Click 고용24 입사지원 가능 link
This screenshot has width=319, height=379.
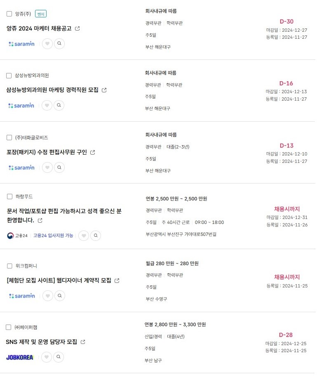click(x=53, y=235)
